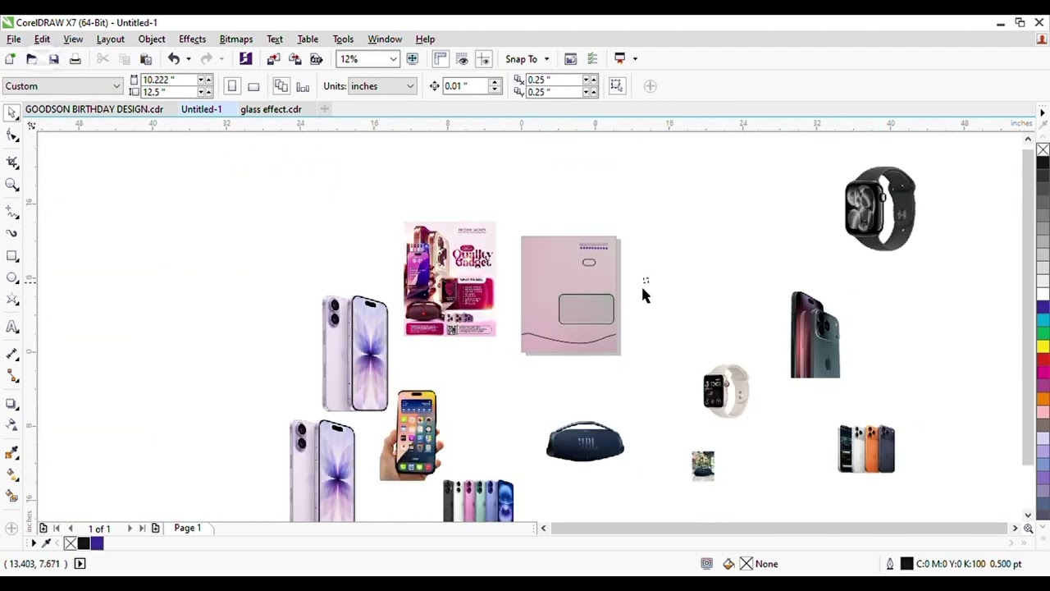1050x591 pixels.
Task: Expand color palette flyout arrow
Action: tap(1043, 113)
